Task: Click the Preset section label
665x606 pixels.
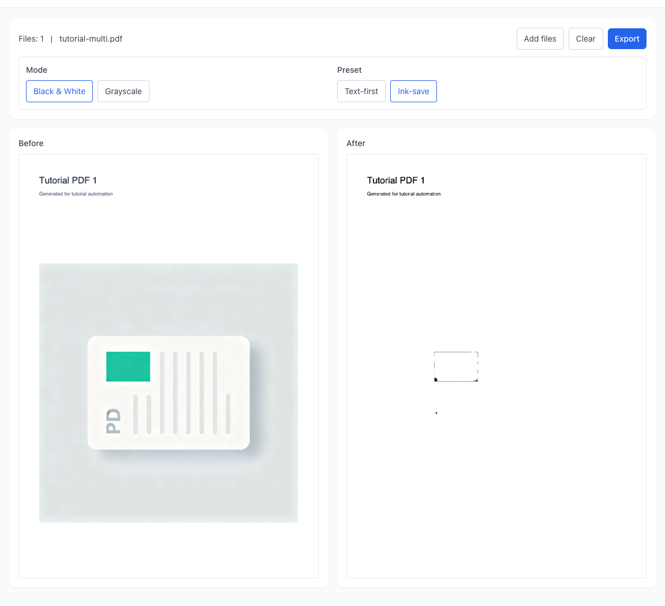Action: [349, 70]
